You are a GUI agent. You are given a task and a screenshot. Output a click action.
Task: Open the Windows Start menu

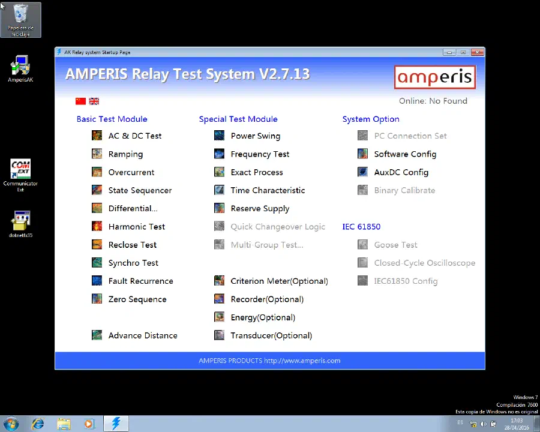pos(11,424)
